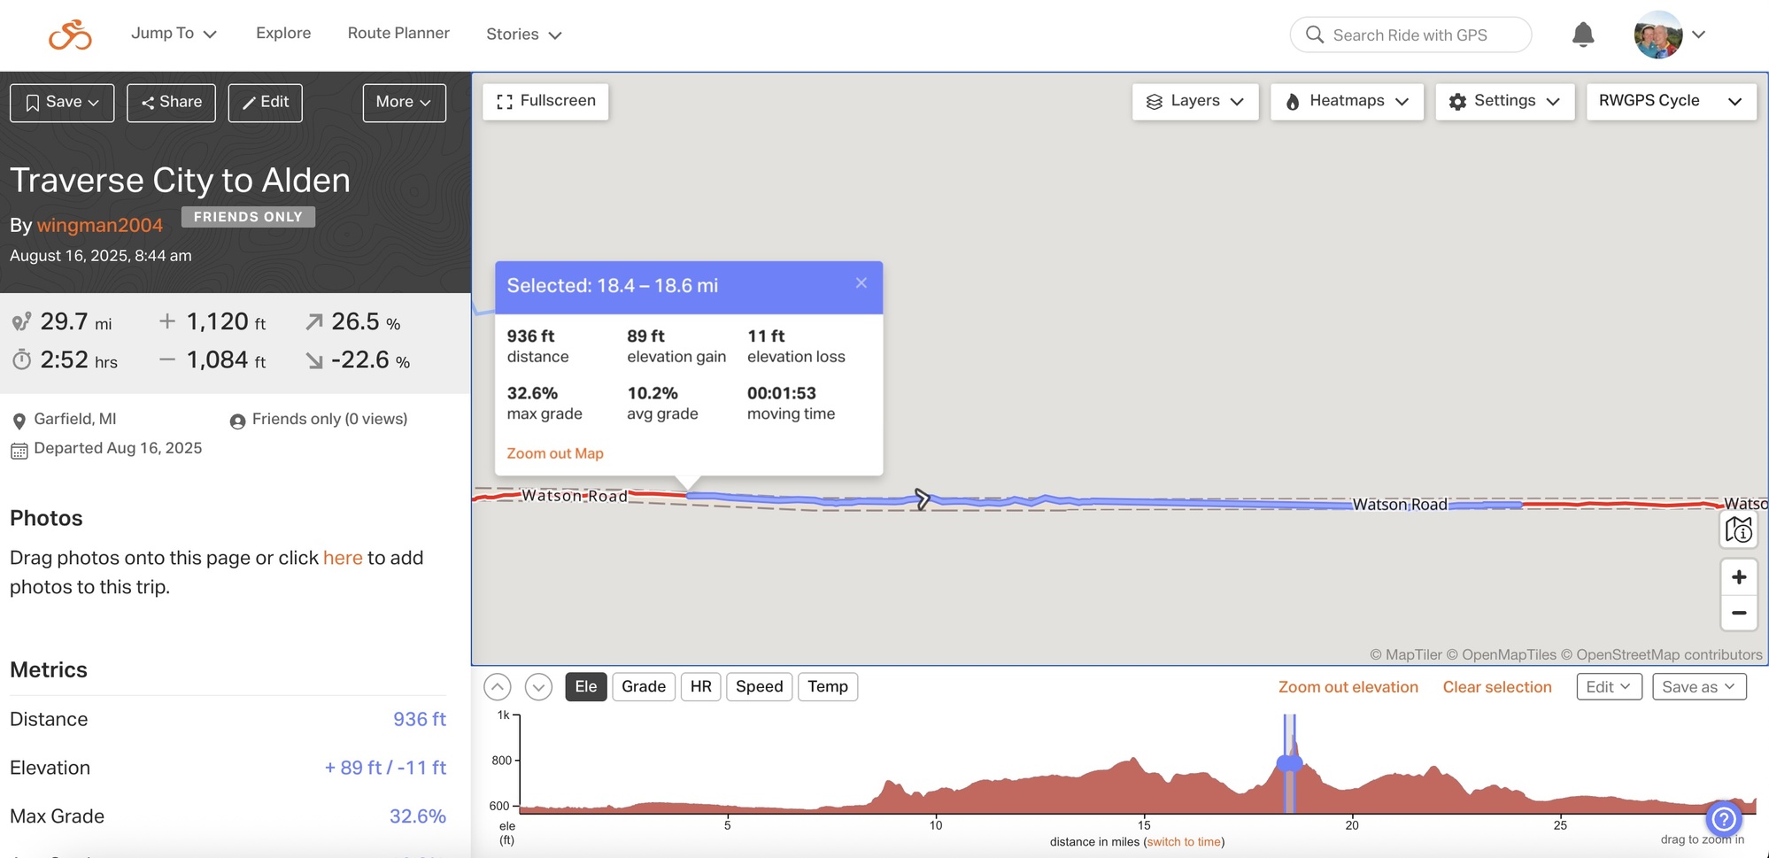Toggle the Speed graph metric
The height and width of the screenshot is (858, 1769).
pos(759,687)
